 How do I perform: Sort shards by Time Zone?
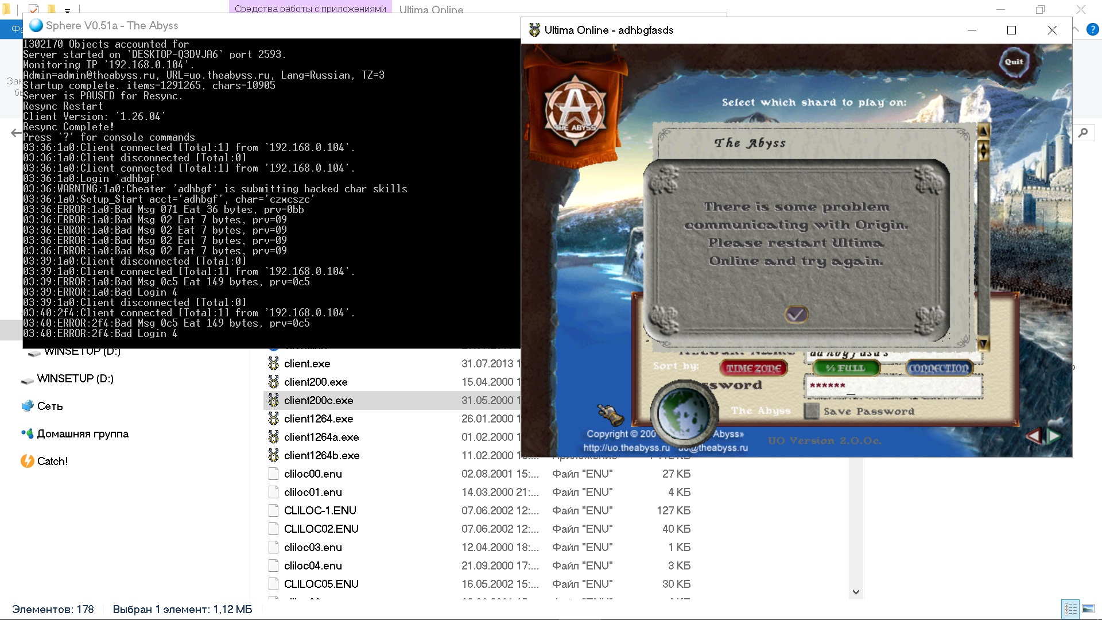pyautogui.click(x=753, y=368)
